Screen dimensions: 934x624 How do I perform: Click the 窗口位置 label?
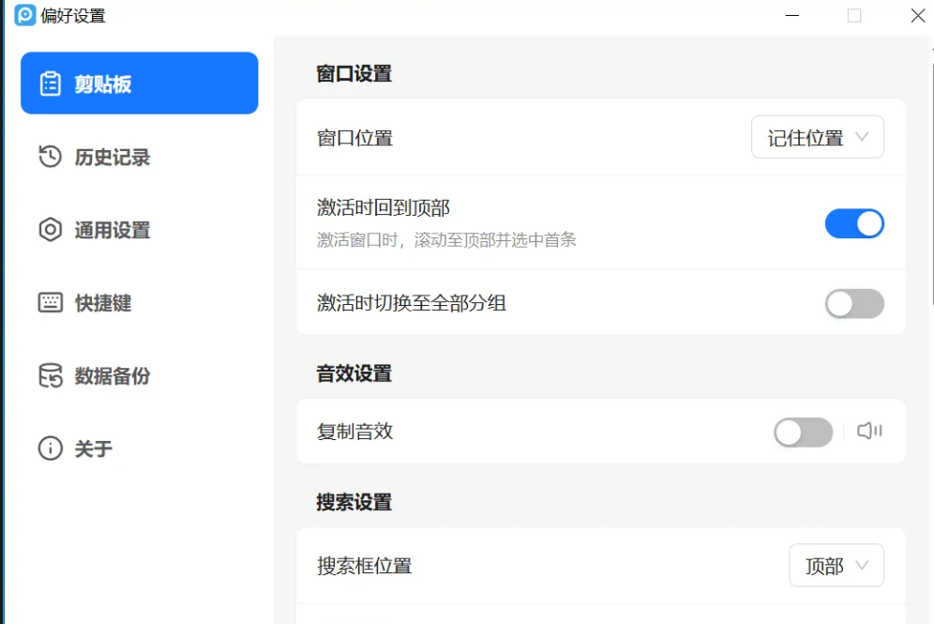click(x=354, y=138)
